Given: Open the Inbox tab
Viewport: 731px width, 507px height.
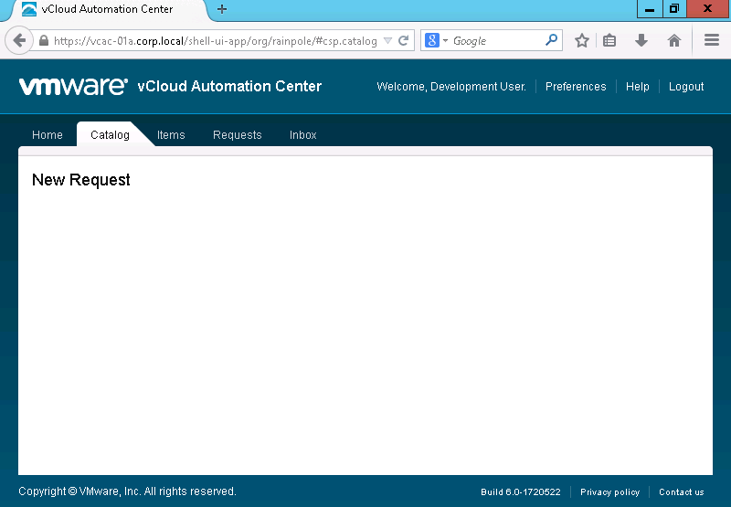Looking at the screenshot, I should [x=303, y=134].
